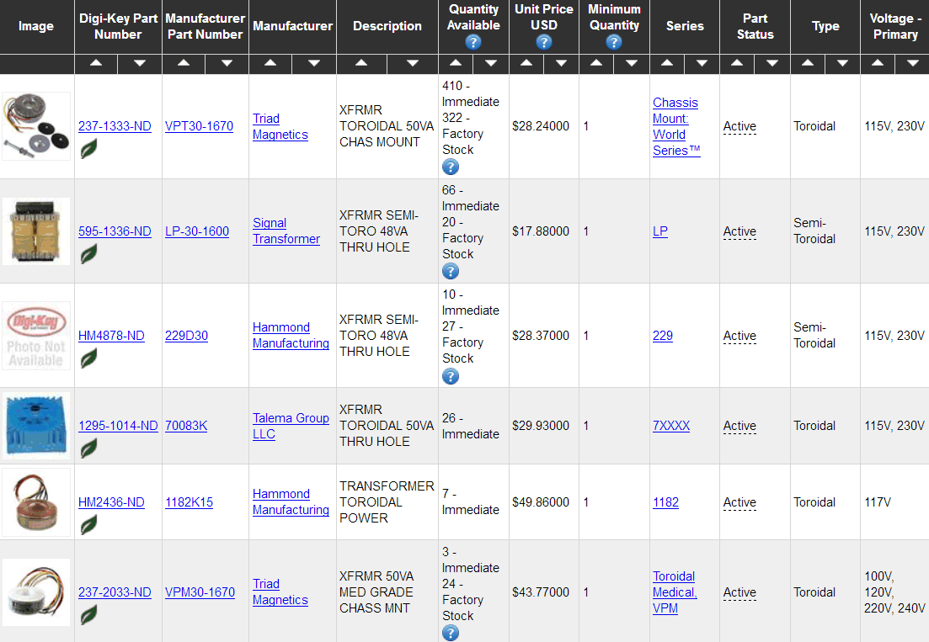
Task: Open Digi-Key part 237-1333-ND link
Action: (115, 126)
